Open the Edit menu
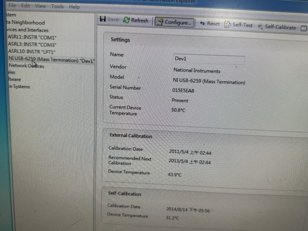Image resolution: width=308 pixels, height=231 pixels. [25, 6]
